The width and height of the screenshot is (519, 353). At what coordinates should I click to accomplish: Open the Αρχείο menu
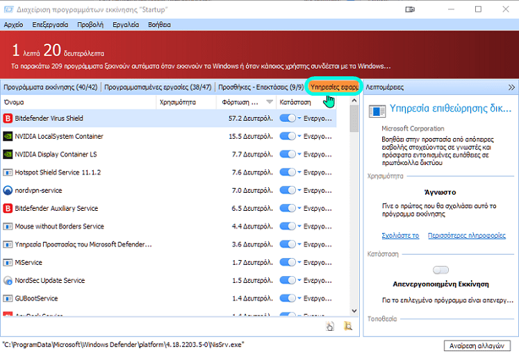[x=14, y=24]
